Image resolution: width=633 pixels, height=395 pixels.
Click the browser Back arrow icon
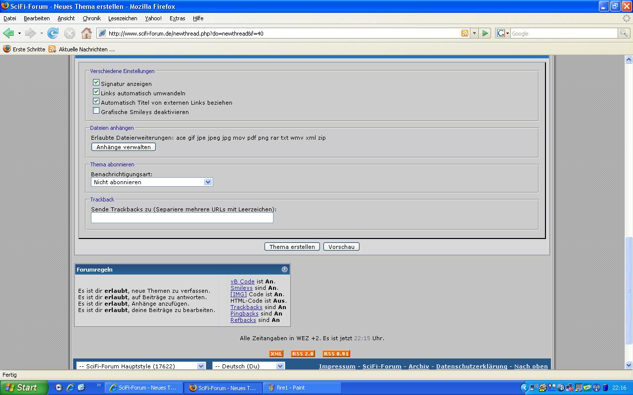(x=8, y=33)
